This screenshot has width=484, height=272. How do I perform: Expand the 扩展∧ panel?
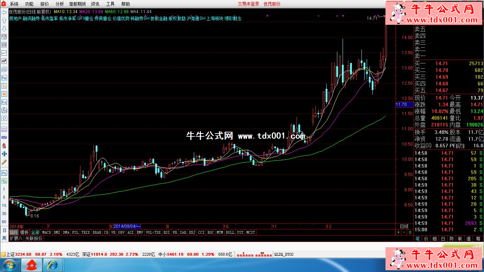pyautogui.click(x=16, y=238)
